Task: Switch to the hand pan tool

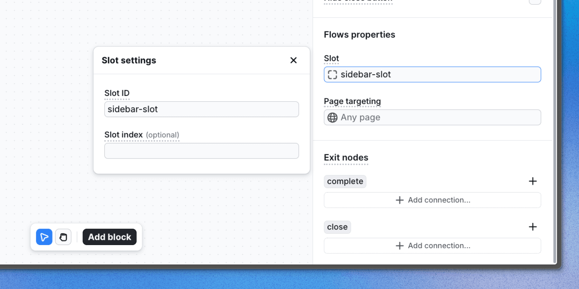Action: 63,237
